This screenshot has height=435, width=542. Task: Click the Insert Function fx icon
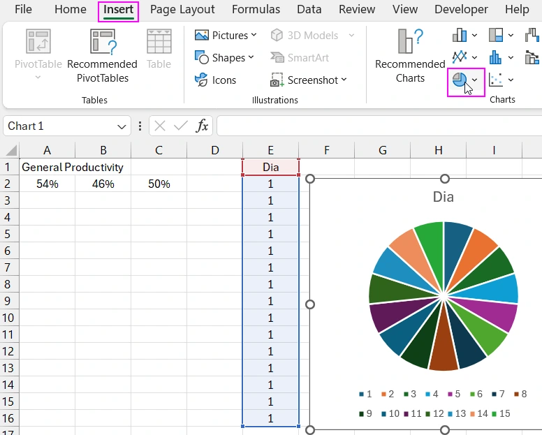pyautogui.click(x=202, y=126)
